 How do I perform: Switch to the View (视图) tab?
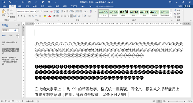[x=65, y=6]
